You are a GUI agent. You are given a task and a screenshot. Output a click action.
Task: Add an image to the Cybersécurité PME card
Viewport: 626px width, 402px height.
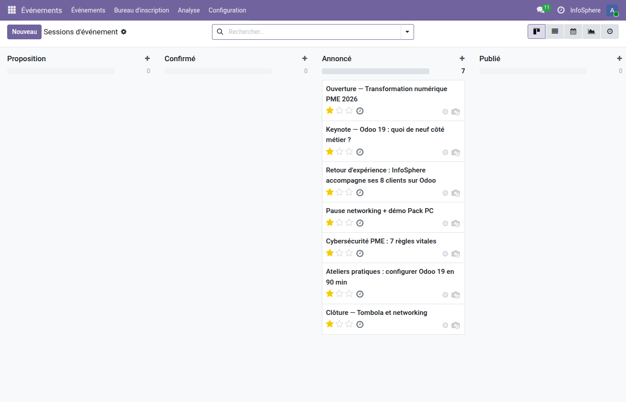point(456,254)
